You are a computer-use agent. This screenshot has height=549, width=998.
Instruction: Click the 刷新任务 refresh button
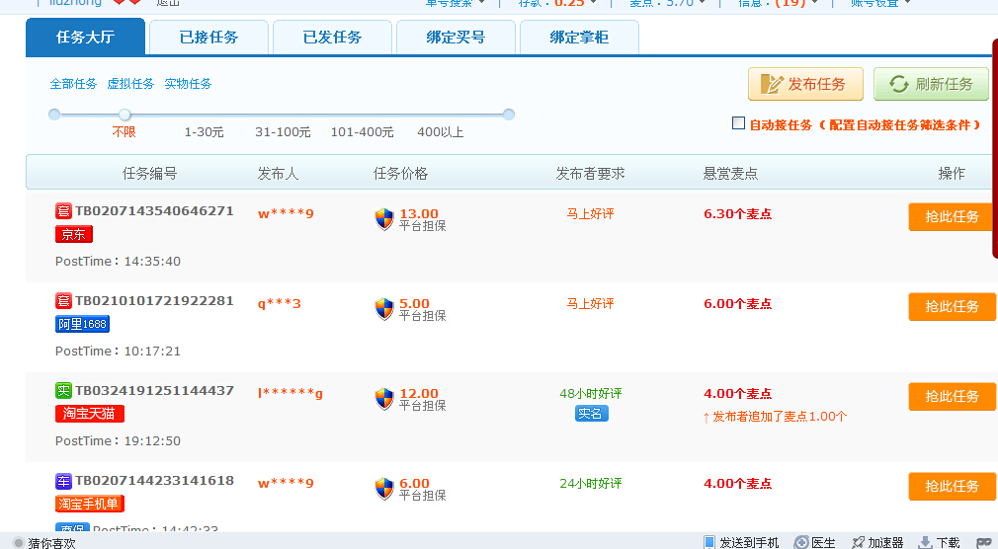click(x=931, y=84)
